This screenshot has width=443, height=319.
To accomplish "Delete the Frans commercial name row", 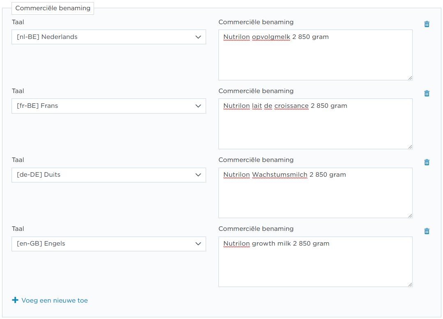I will [427, 93].
